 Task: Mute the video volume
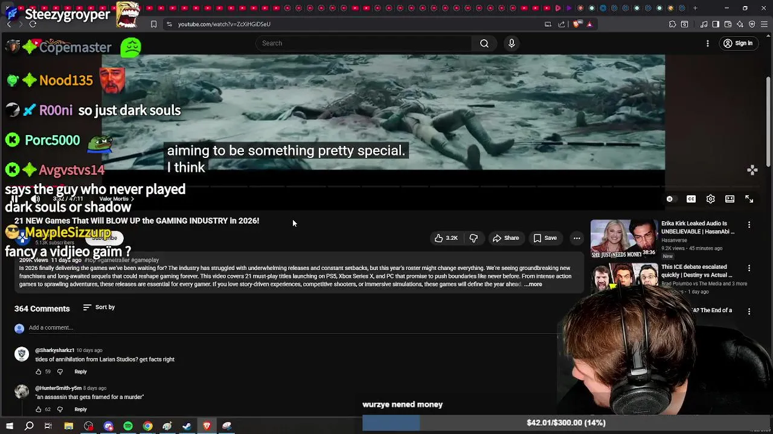click(x=36, y=199)
